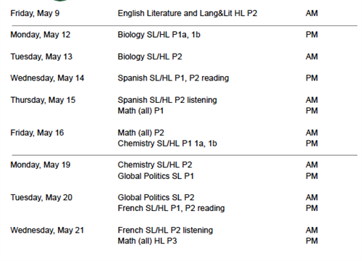Viewport: 362px width, 261px height.
Task: Click Tuesday, May 13 date text
Action: point(41,57)
